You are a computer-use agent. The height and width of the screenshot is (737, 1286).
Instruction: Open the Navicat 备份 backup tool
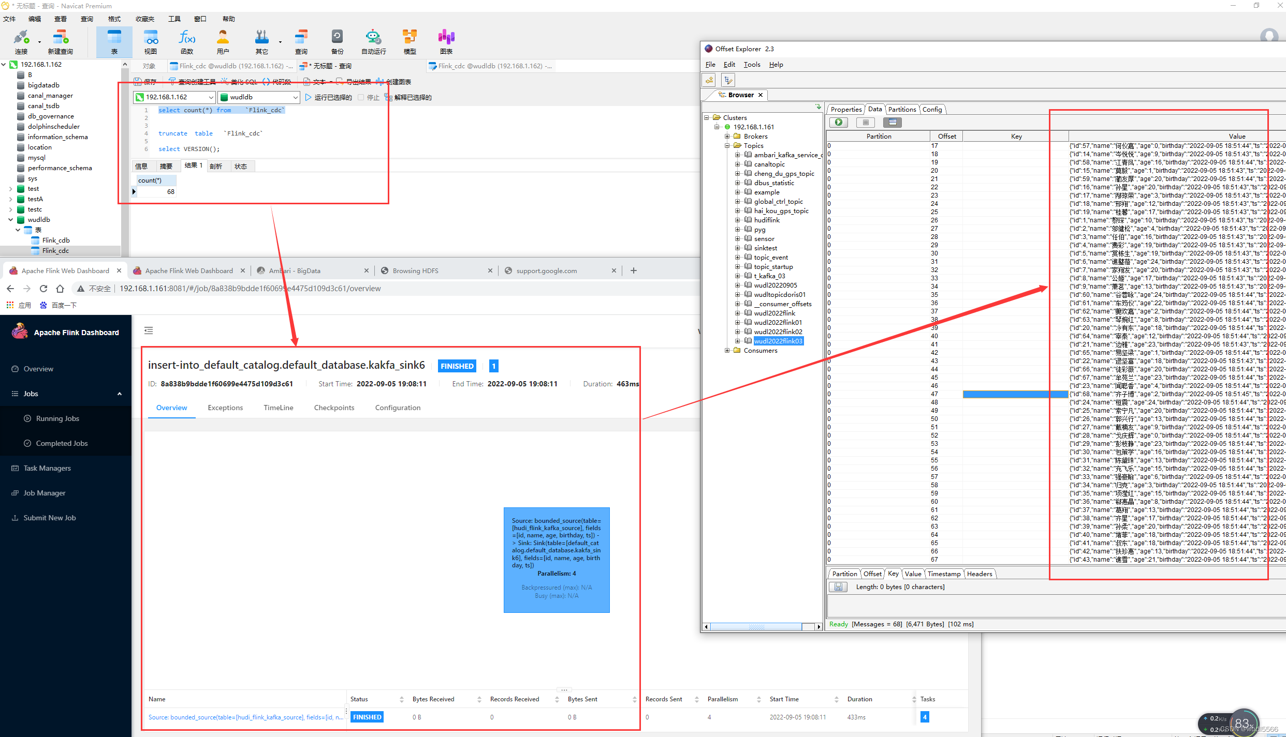coord(337,41)
